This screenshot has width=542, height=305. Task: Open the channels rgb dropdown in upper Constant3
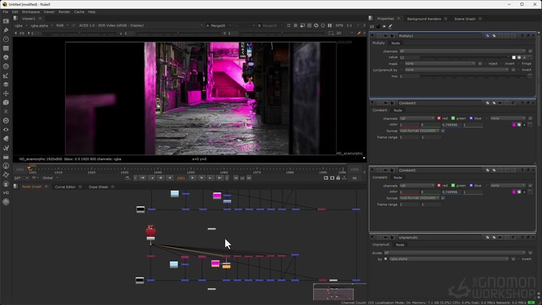pos(417,118)
